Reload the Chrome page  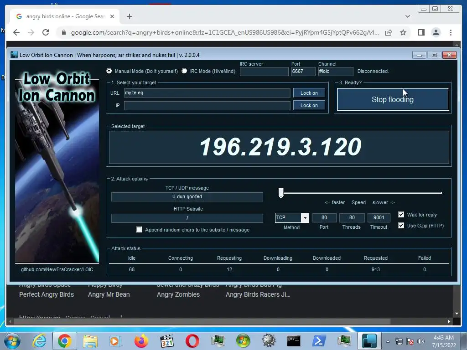pos(46,32)
